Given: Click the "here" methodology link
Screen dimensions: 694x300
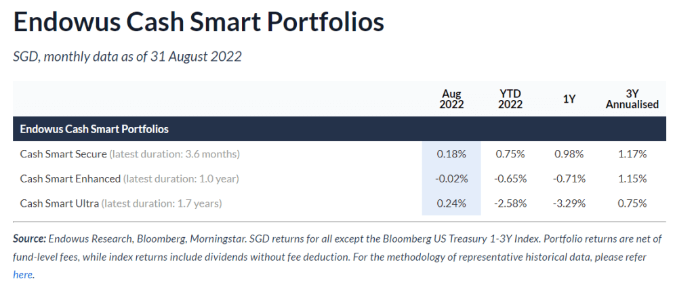Looking at the screenshot, I should 22,275.
